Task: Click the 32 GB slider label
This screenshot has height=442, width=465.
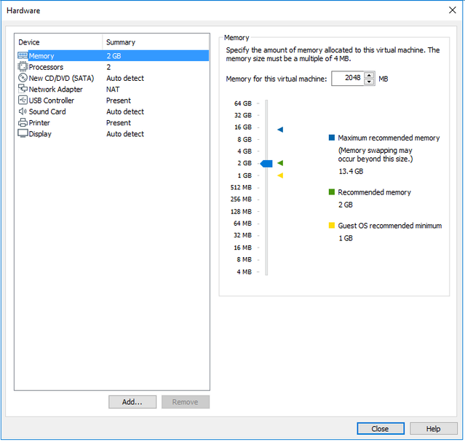Action: click(x=243, y=115)
